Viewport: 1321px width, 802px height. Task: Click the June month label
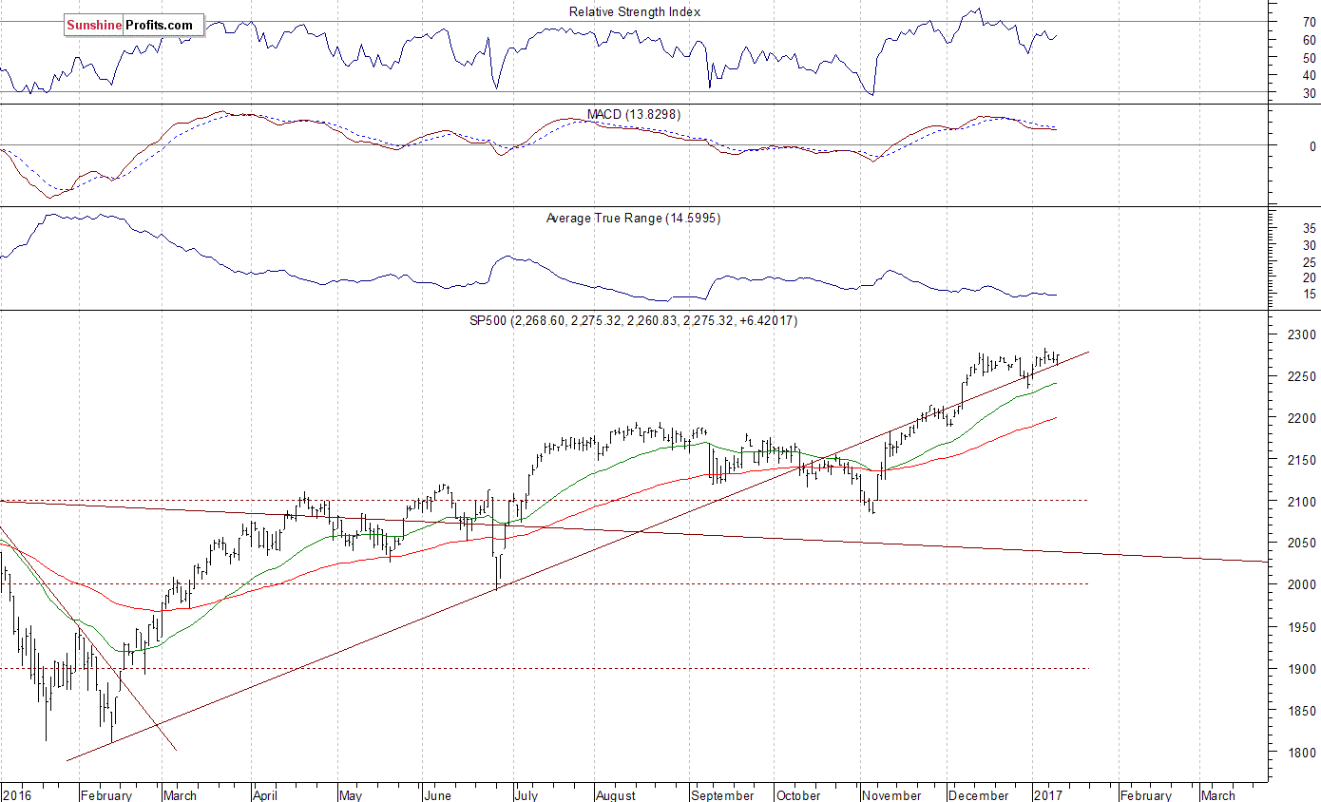(438, 795)
